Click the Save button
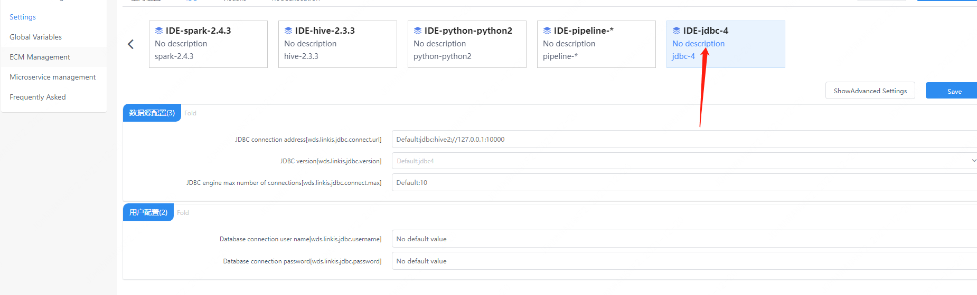This screenshot has height=295, width=977. [x=953, y=91]
